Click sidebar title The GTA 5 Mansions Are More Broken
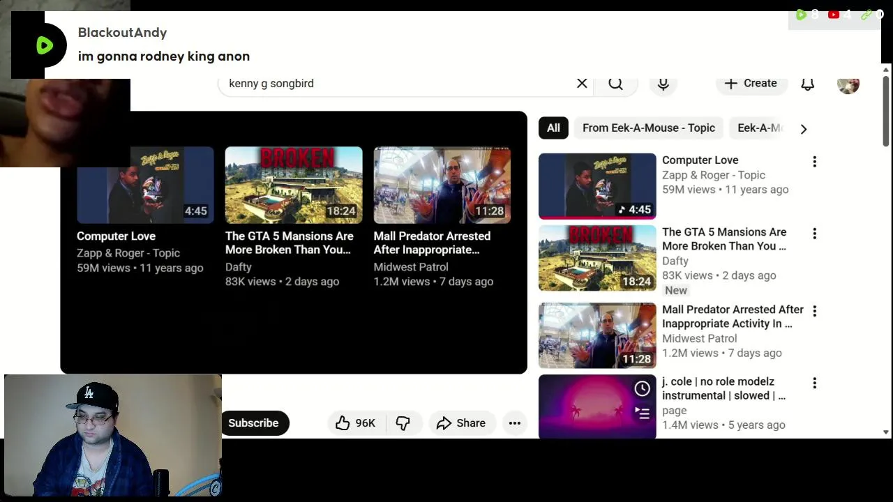Viewport: 893px width, 502px height. [724, 239]
